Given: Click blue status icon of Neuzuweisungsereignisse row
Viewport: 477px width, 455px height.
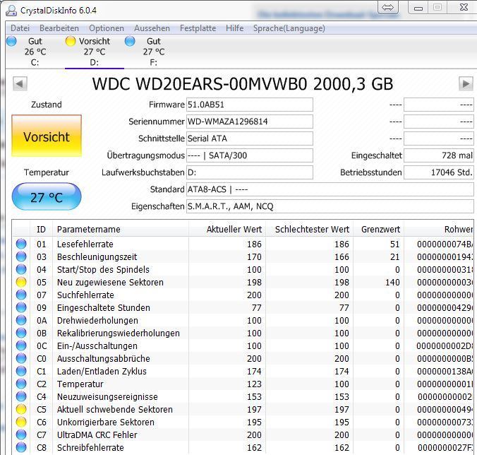Looking at the screenshot, I should [x=21, y=397].
